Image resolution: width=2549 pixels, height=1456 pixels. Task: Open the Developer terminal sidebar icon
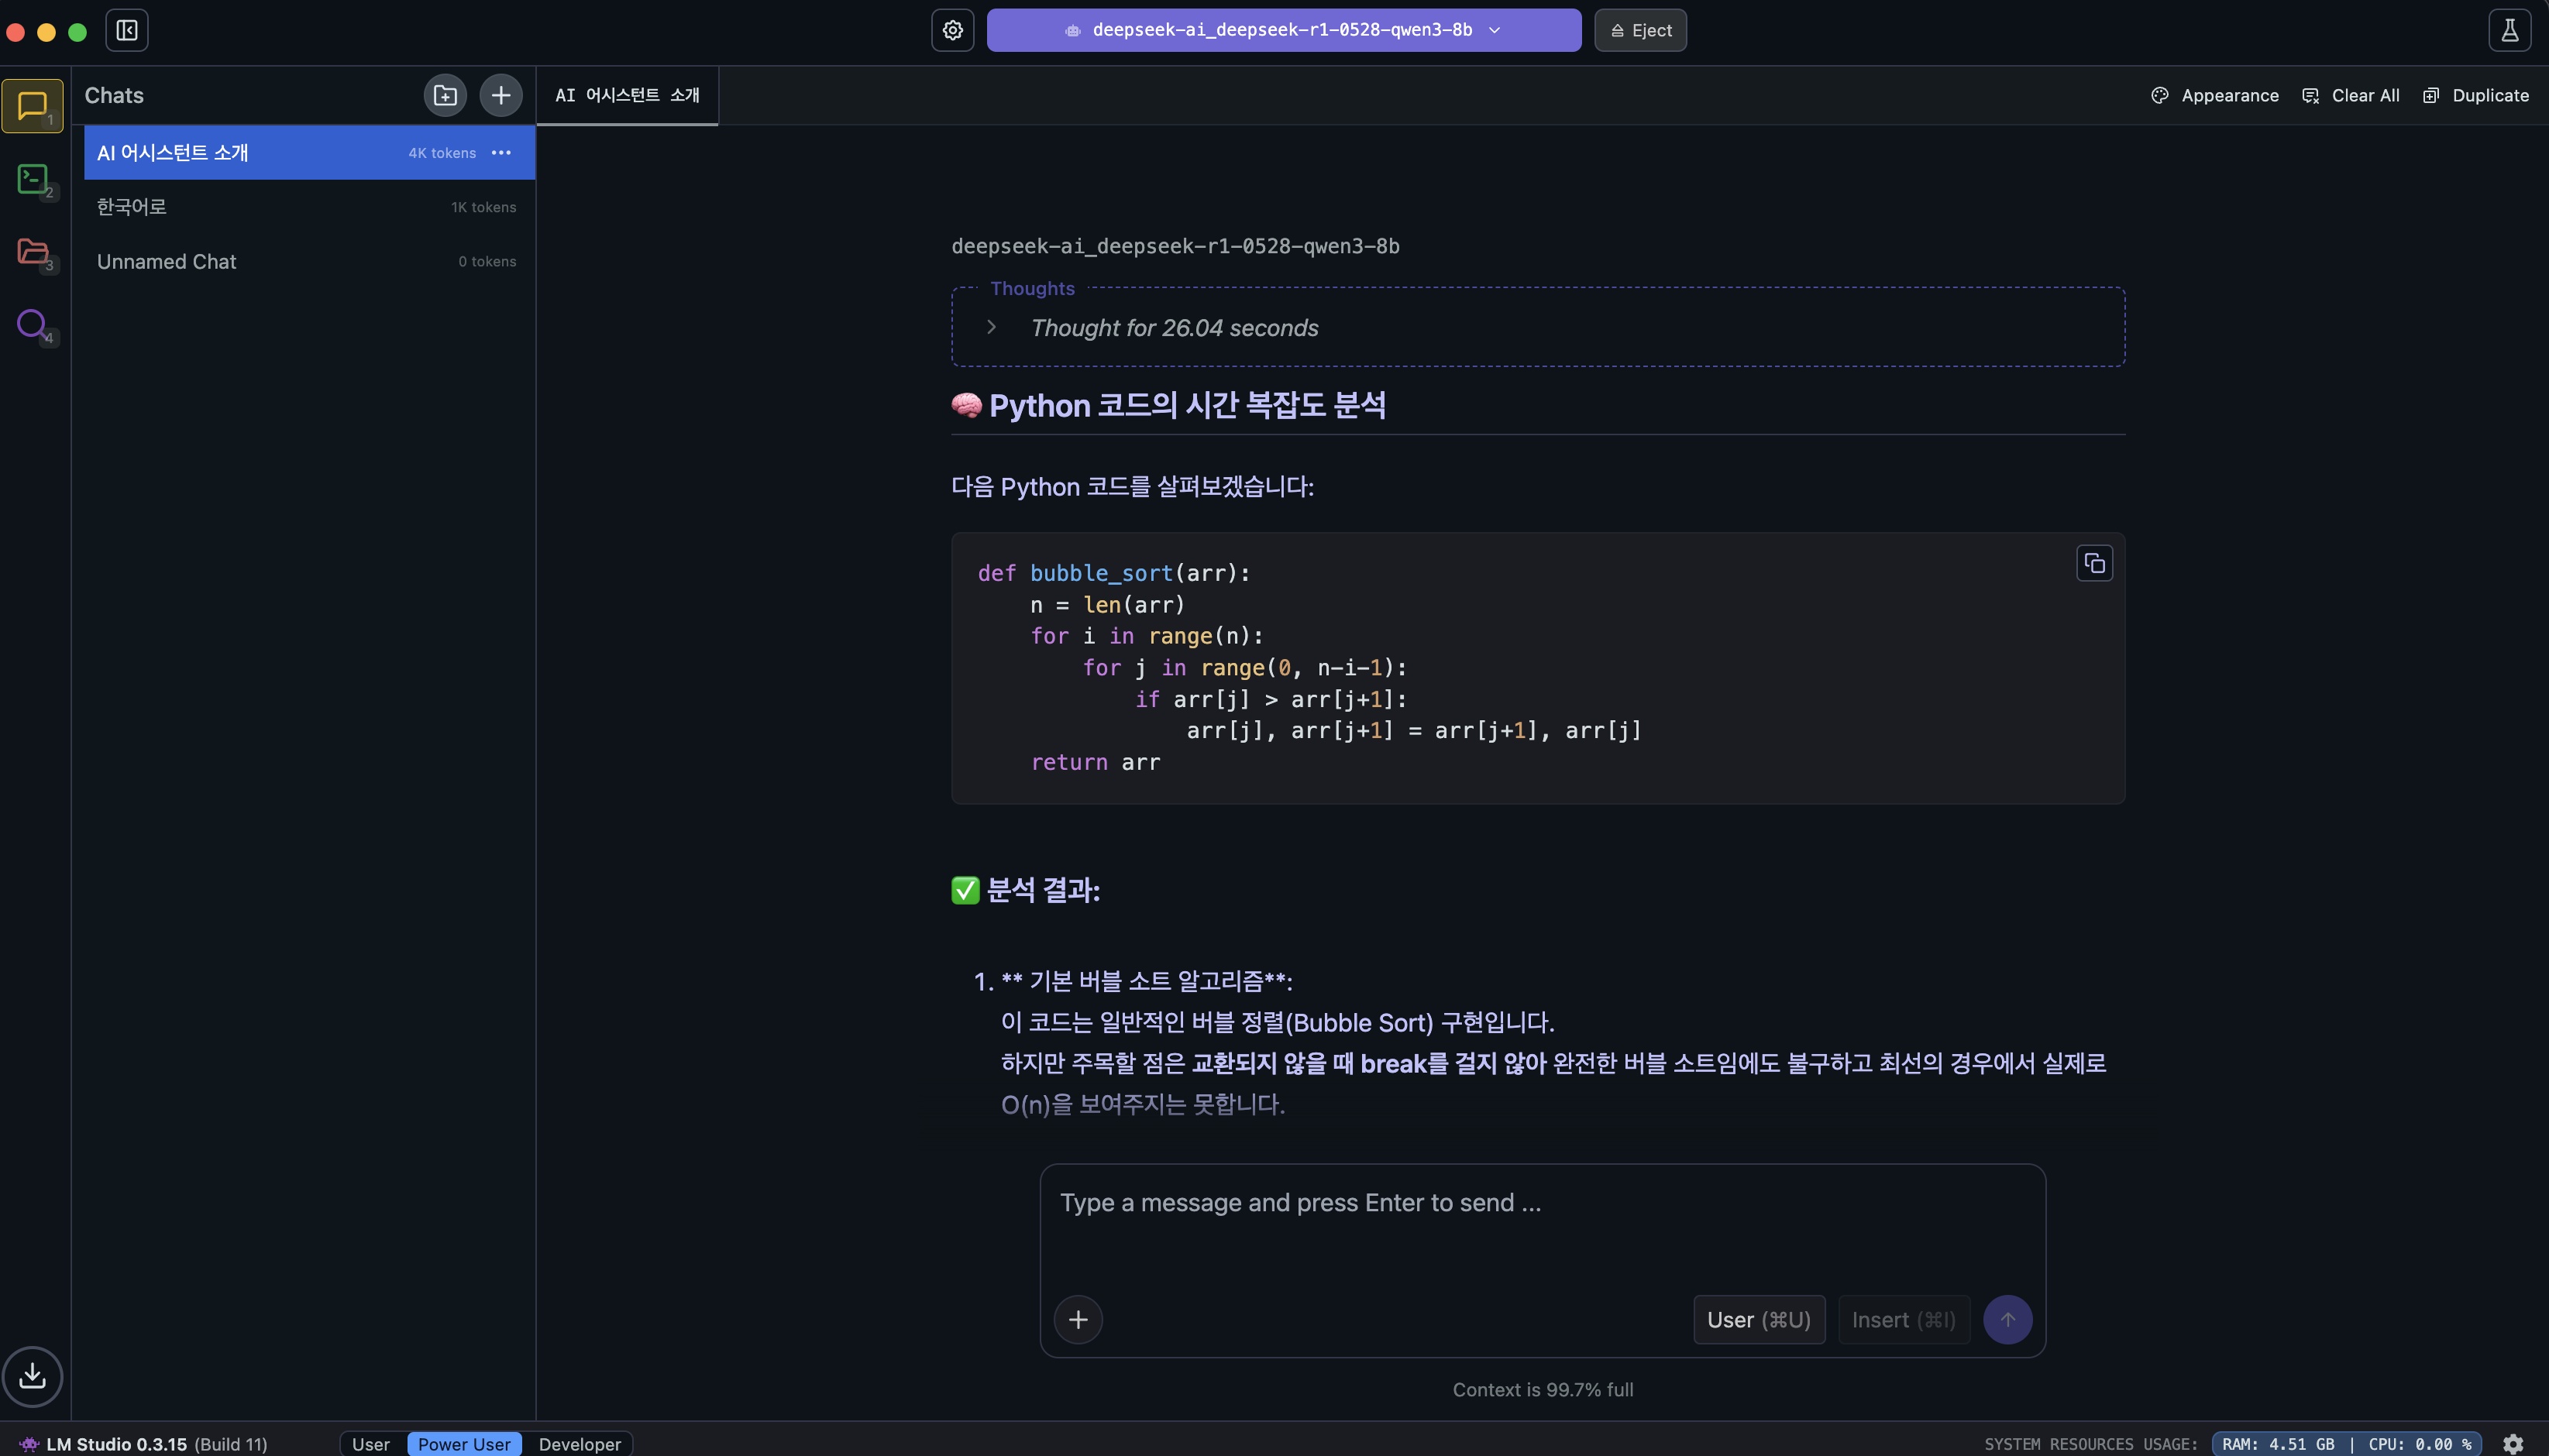pos(33,179)
